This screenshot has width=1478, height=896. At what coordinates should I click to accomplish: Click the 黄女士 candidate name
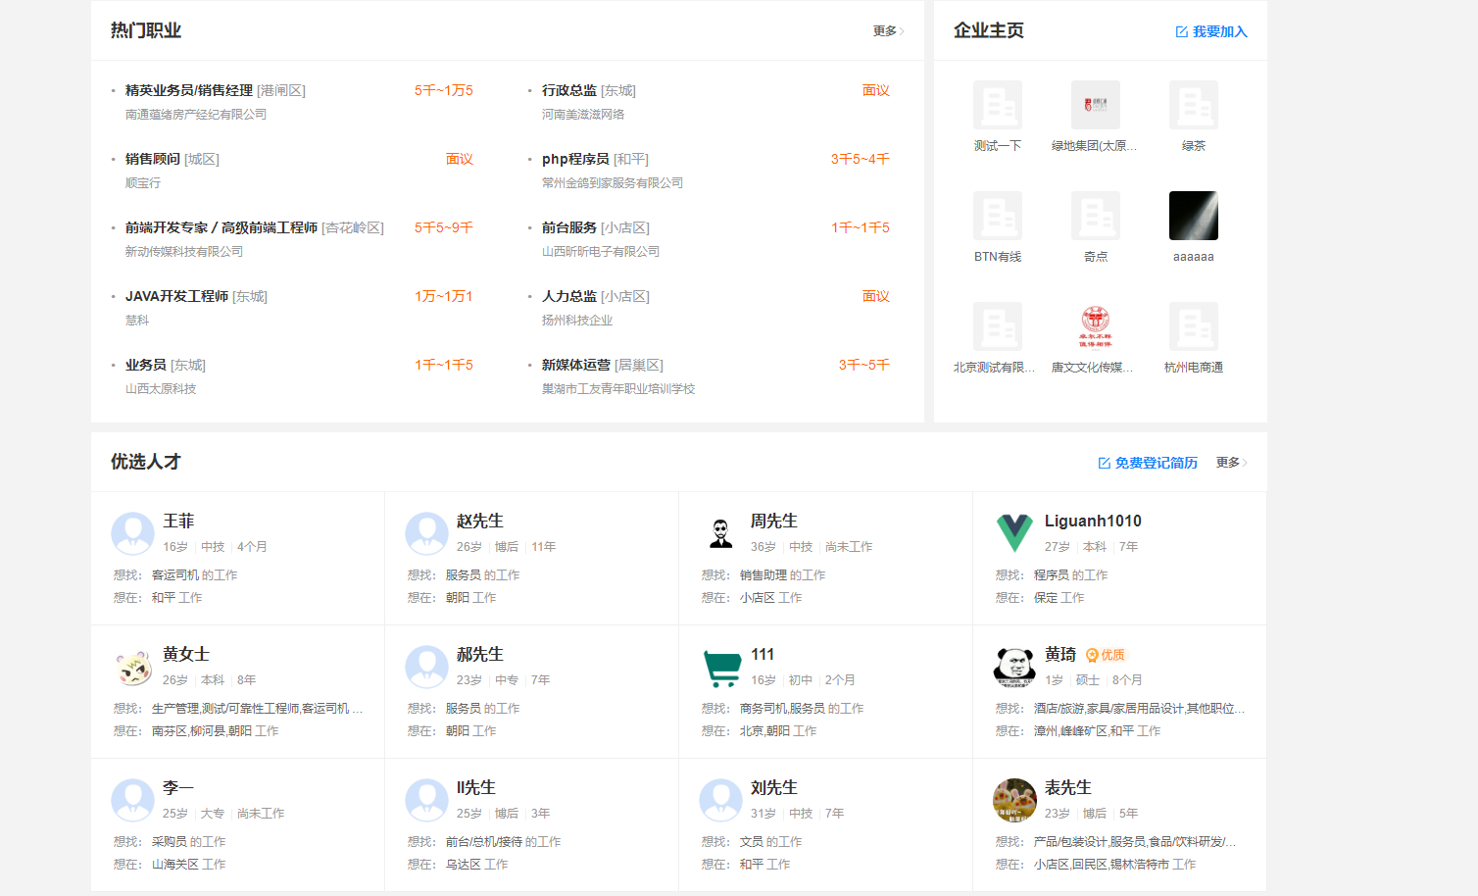[186, 655]
